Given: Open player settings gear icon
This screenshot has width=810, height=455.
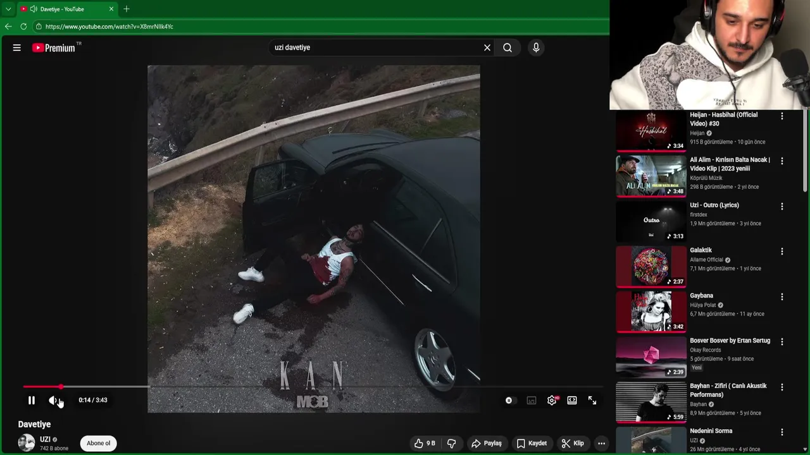Looking at the screenshot, I should [x=552, y=400].
